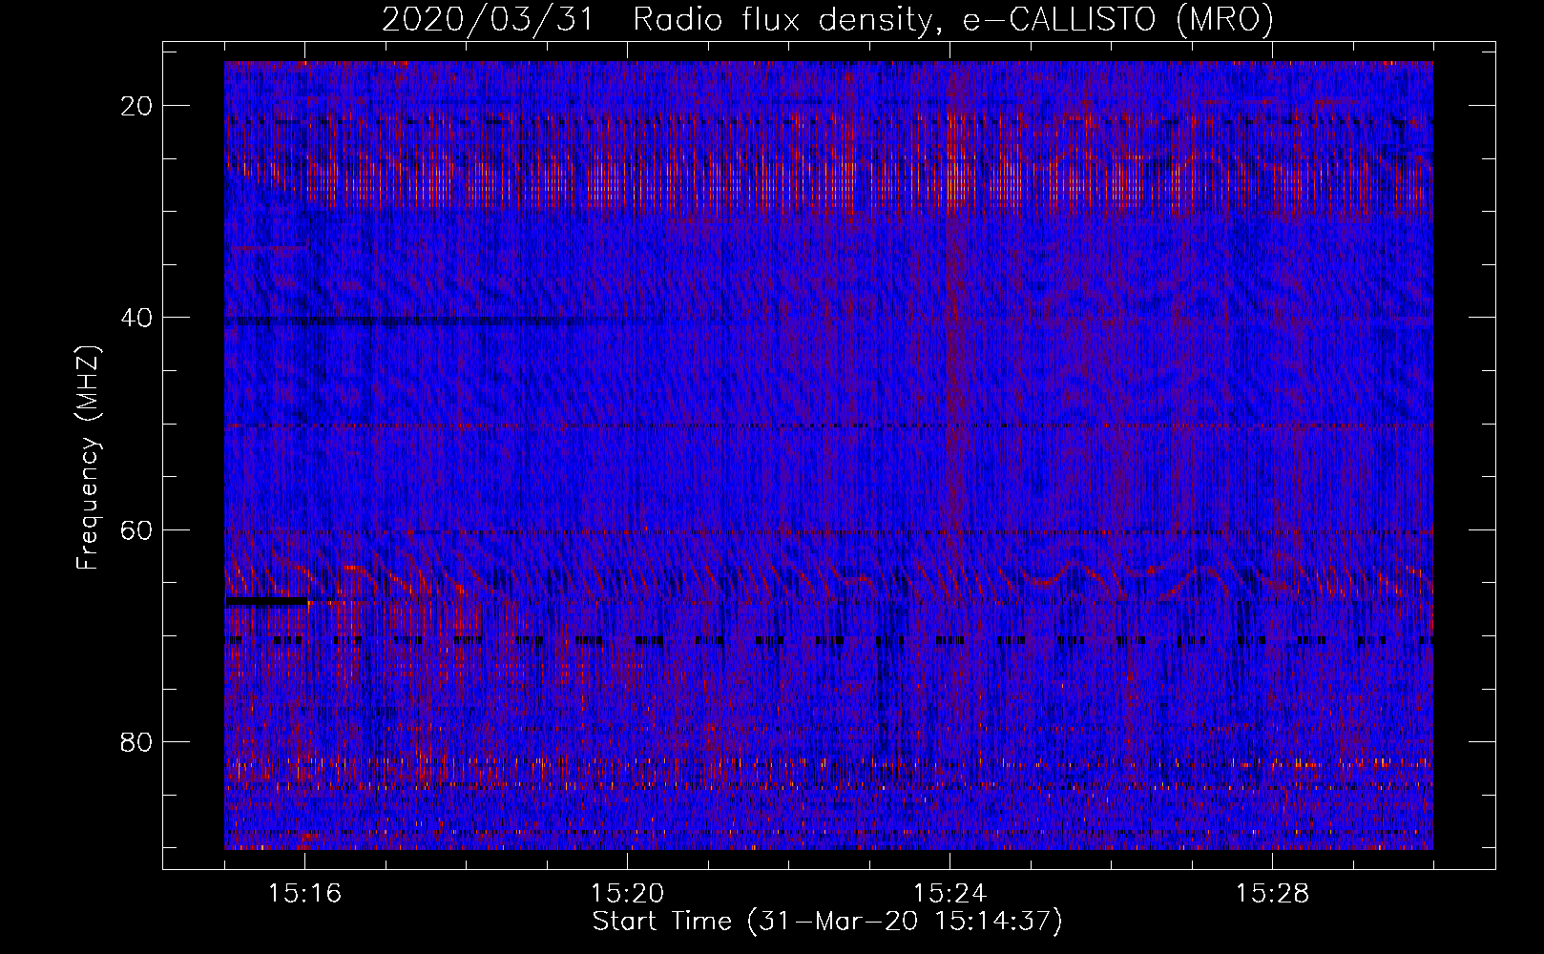
Task: Click the time tick label "15:24"
Action: (949, 894)
